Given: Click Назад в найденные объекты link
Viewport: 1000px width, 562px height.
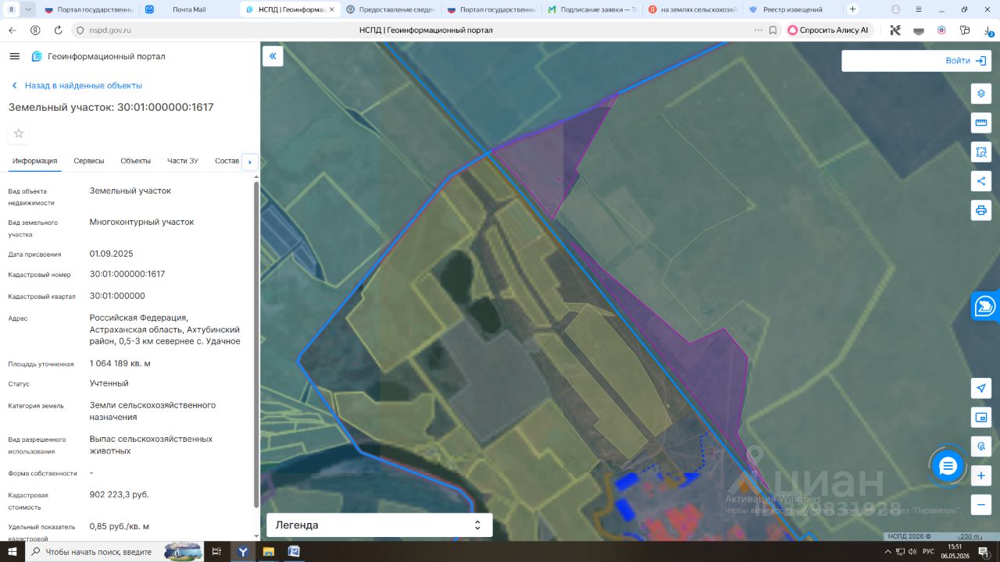Looking at the screenshot, I should point(84,86).
